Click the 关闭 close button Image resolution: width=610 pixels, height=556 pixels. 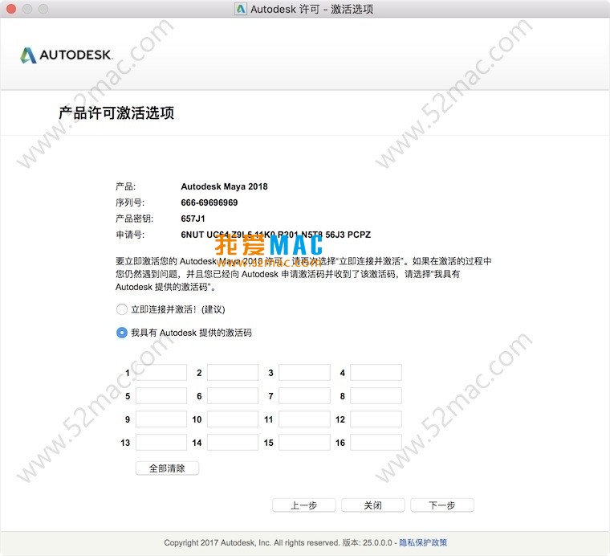pos(373,505)
